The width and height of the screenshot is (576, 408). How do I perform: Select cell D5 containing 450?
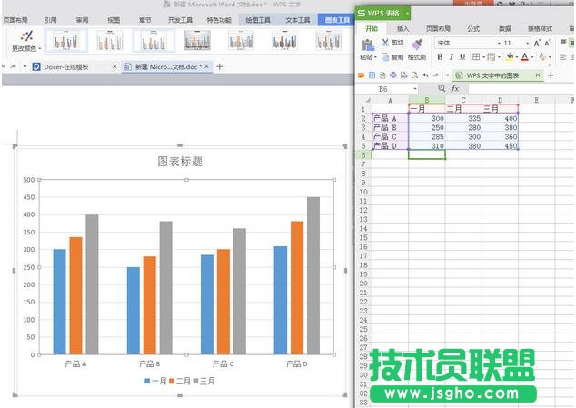click(500, 146)
